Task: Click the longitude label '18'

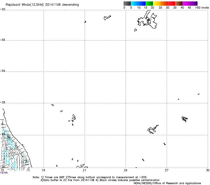Action: tap(43, 170)
